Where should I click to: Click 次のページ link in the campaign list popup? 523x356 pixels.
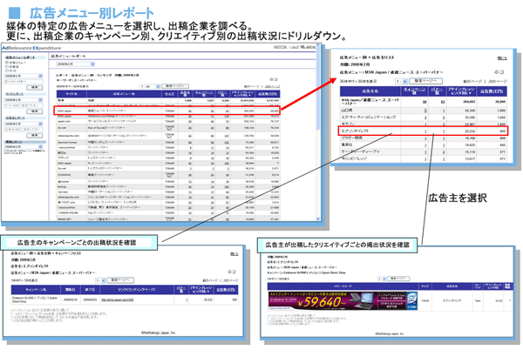[230, 281]
